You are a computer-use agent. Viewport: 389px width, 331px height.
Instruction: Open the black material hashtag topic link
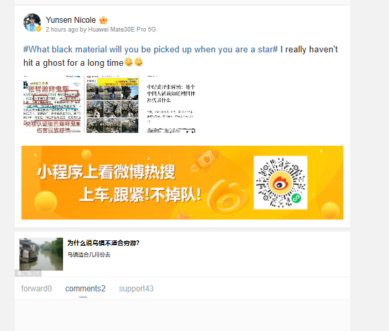[150, 50]
